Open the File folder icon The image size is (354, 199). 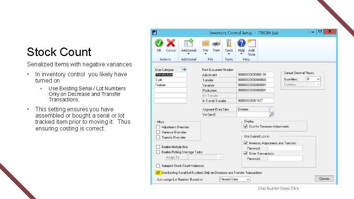205,43
